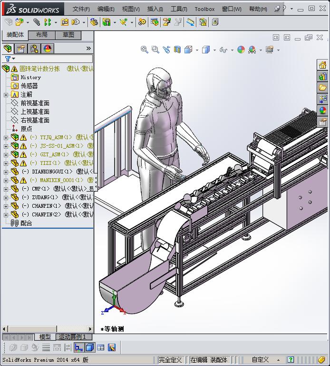Image resolution: width=330 pixels, height=366 pixels.
Task: Expand the CHANPIN<2> component
Action: tap(6, 215)
